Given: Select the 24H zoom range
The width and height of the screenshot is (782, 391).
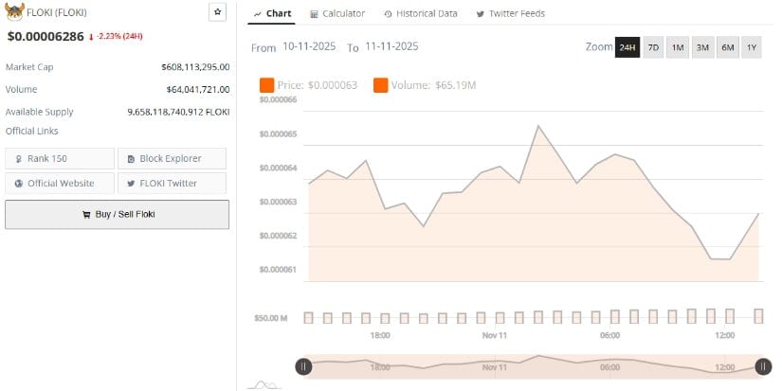Looking at the screenshot, I should (627, 47).
